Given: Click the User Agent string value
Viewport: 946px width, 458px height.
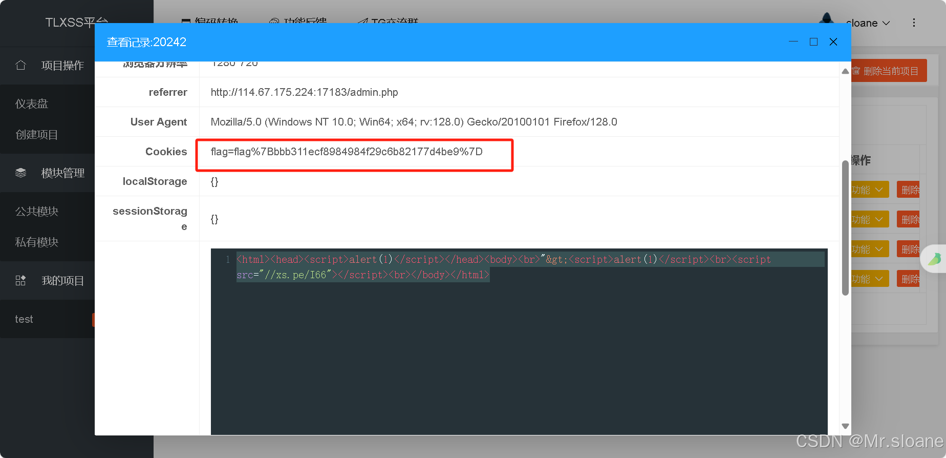Looking at the screenshot, I should pyautogui.click(x=414, y=122).
